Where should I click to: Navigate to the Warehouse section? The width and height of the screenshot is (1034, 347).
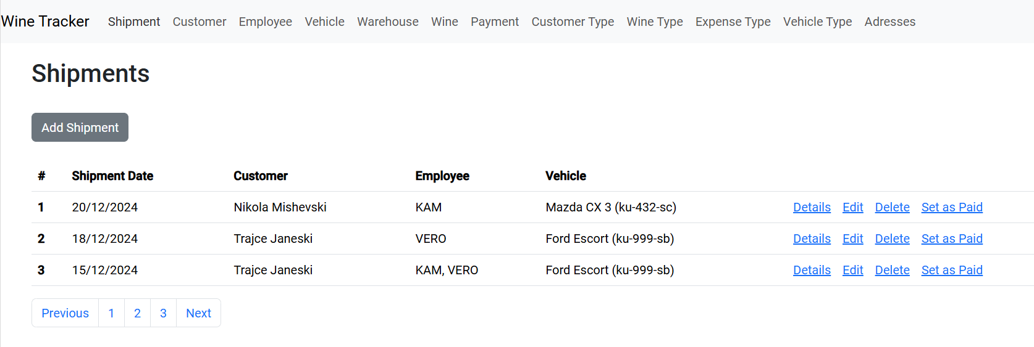387,22
